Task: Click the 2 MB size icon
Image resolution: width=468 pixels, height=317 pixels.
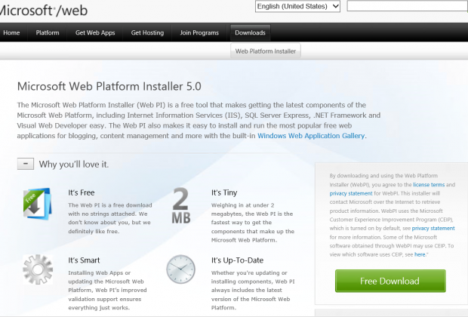Action: click(181, 205)
